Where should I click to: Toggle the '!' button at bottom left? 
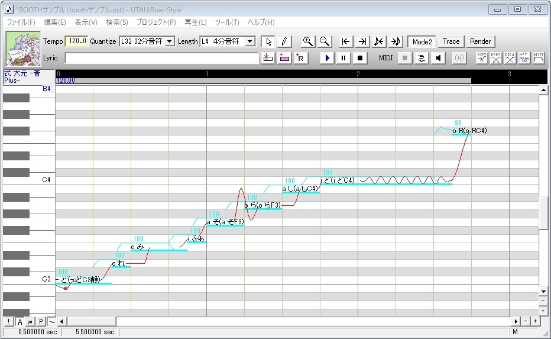coord(8,321)
